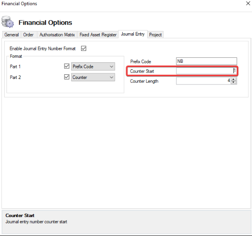Uncheck the Part 1 format checkbox
252x236 pixels.
pos(67,66)
